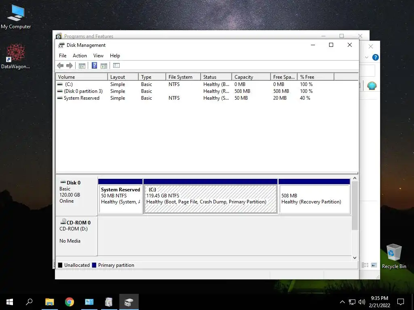The height and width of the screenshot is (310, 414).
Task: Open the Windows Start menu
Action: tap(10, 302)
